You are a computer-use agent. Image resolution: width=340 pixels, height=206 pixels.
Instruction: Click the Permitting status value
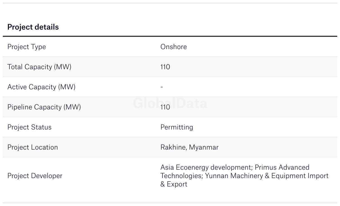[177, 127]
